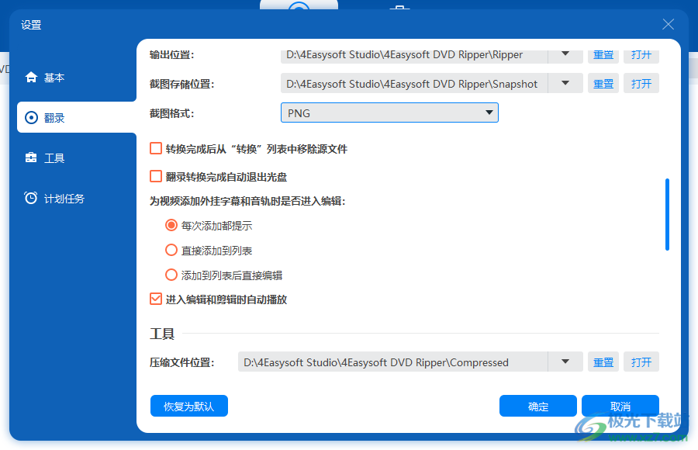Open the 截图格式 PNG dropdown
This screenshot has height=450, width=698.
click(x=389, y=112)
